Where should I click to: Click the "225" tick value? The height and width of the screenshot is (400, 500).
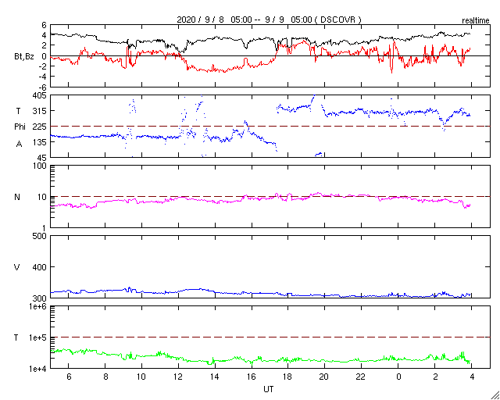tap(40, 127)
